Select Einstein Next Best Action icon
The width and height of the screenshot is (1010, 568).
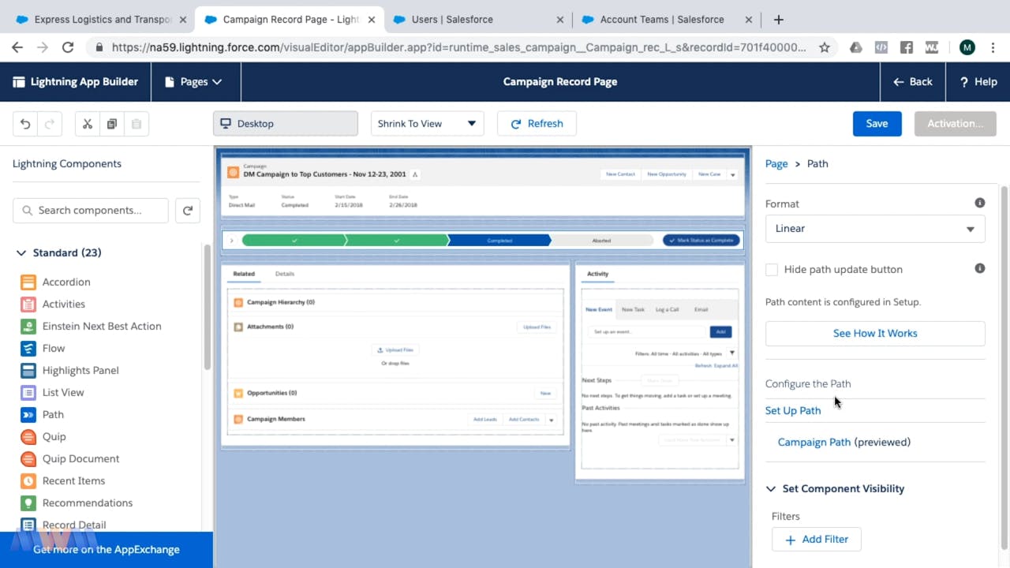(28, 326)
